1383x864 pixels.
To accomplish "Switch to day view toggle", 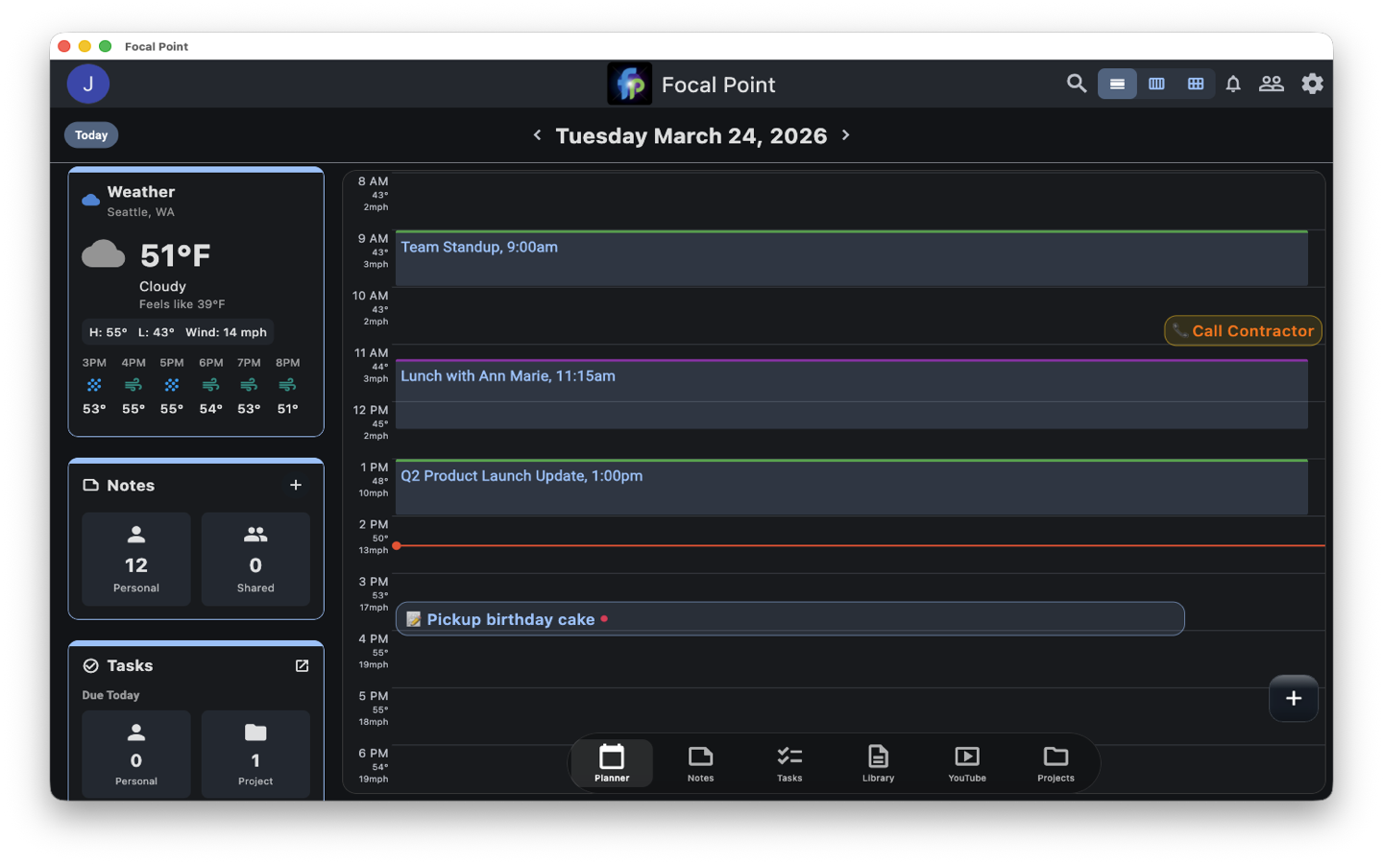I will (x=1117, y=84).
